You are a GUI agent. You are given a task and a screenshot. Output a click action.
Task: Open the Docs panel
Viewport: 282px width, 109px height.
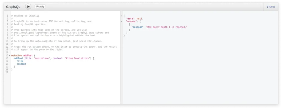[x=271, y=7]
